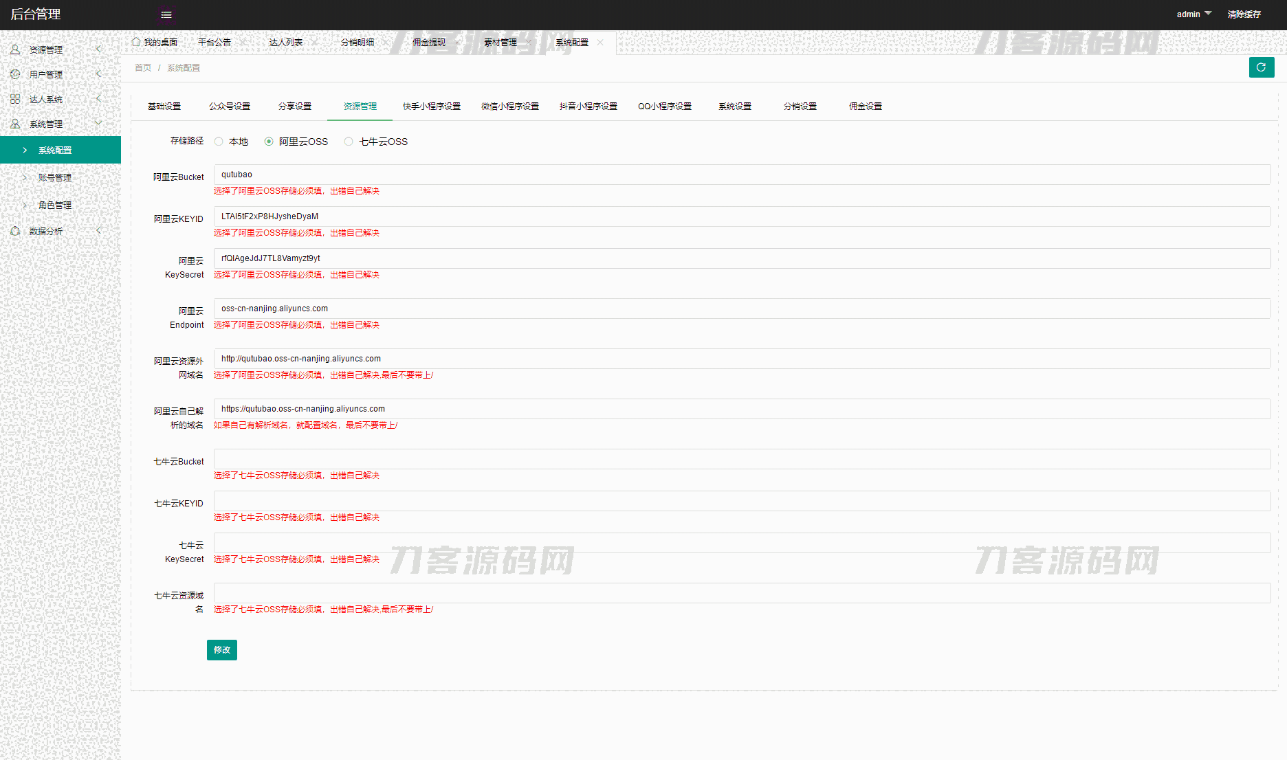This screenshot has width=1287, height=760.
Task: Click the green refresh icon button
Action: coord(1262,67)
